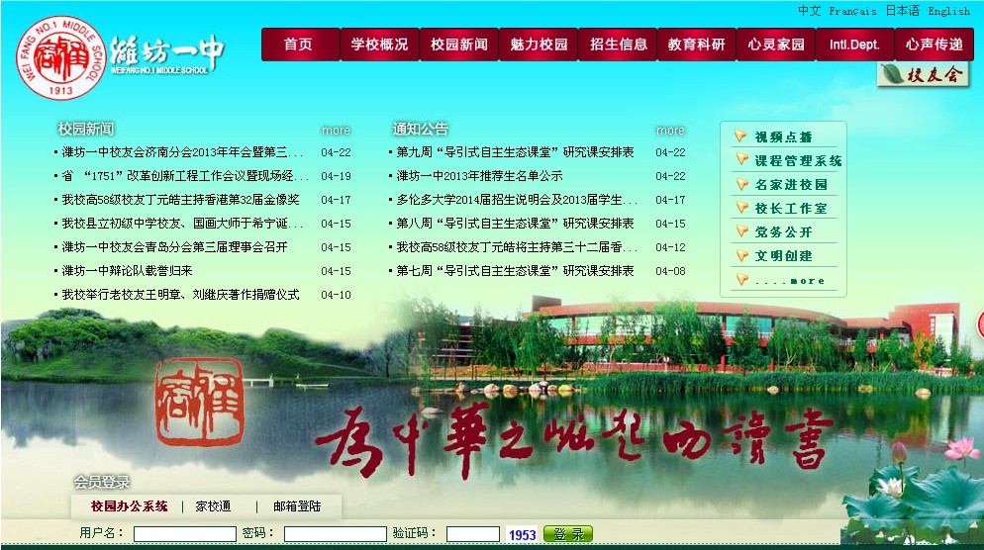Open the 学校概况 navigation menu
984x550 pixels.
[379, 45]
